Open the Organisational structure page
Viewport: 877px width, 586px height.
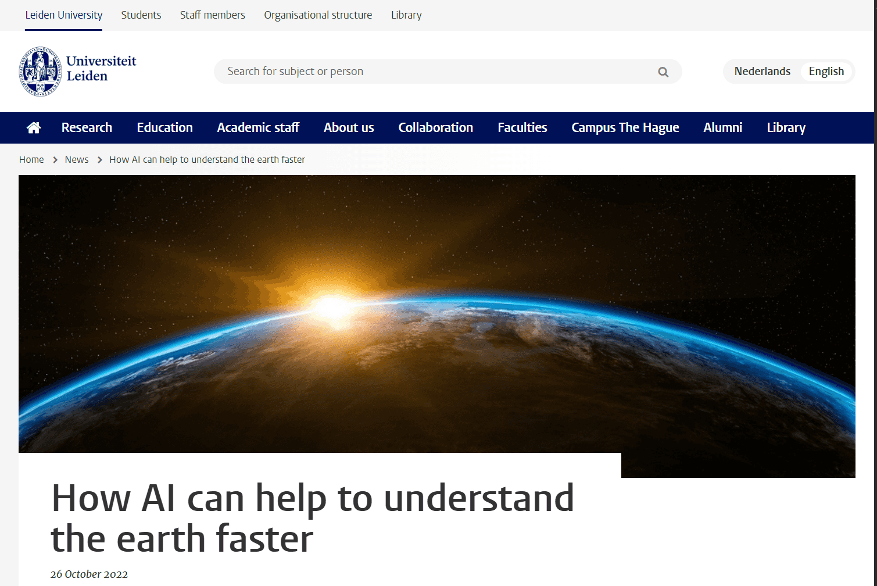[318, 15]
